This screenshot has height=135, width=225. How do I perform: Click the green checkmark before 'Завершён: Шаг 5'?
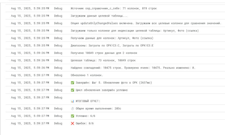pyautogui.click(x=73, y=83)
